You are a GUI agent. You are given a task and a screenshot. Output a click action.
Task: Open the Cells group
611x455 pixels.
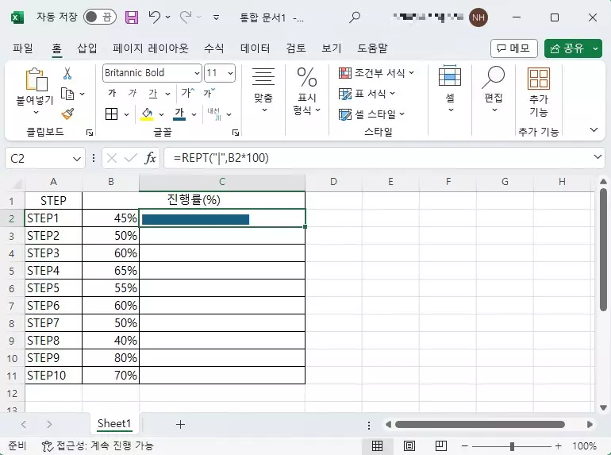point(450,89)
